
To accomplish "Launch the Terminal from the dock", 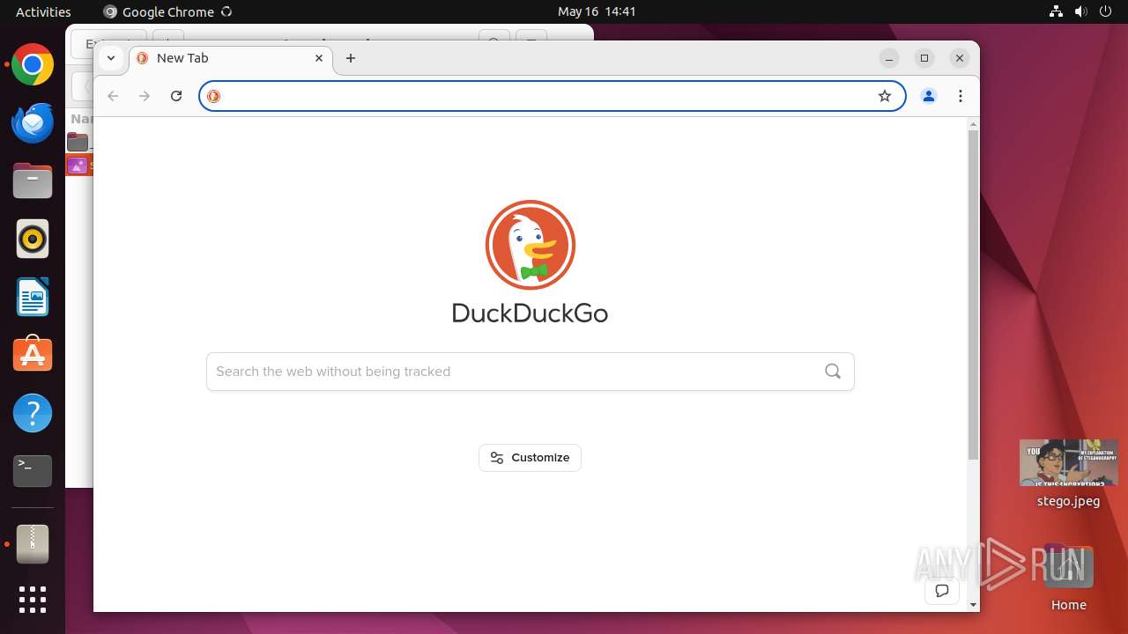I will (x=33, y=471).
